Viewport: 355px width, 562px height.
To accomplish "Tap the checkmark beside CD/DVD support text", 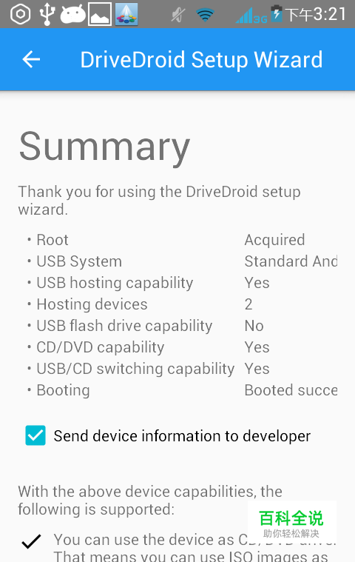I will coord(32,541).
